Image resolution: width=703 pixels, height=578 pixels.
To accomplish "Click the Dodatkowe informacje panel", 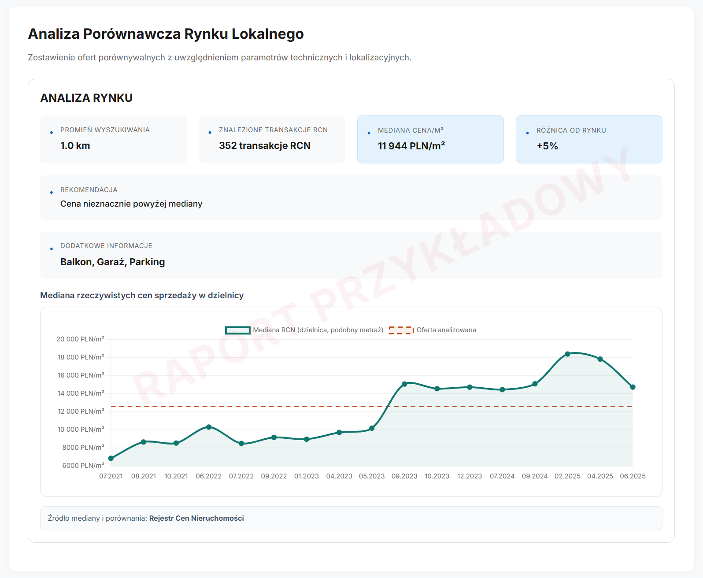I will (351, 255).
